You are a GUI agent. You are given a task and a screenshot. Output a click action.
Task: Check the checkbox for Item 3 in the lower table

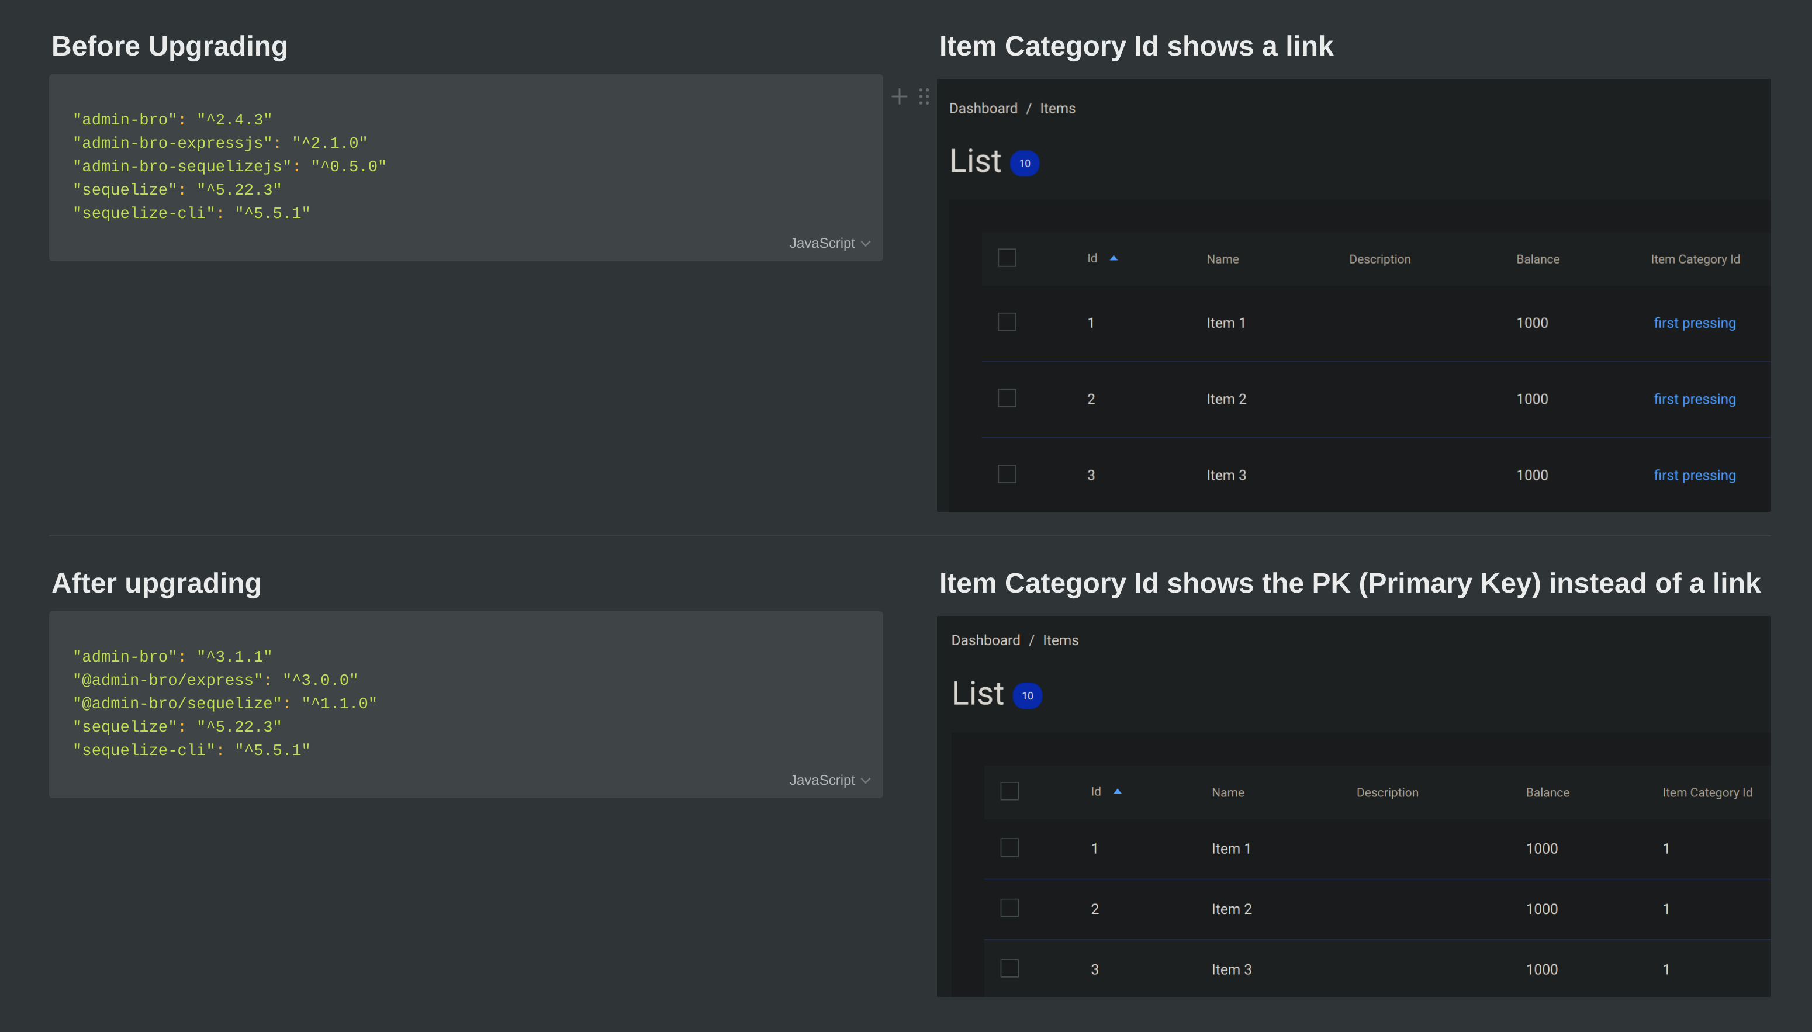pos(1009,969)
